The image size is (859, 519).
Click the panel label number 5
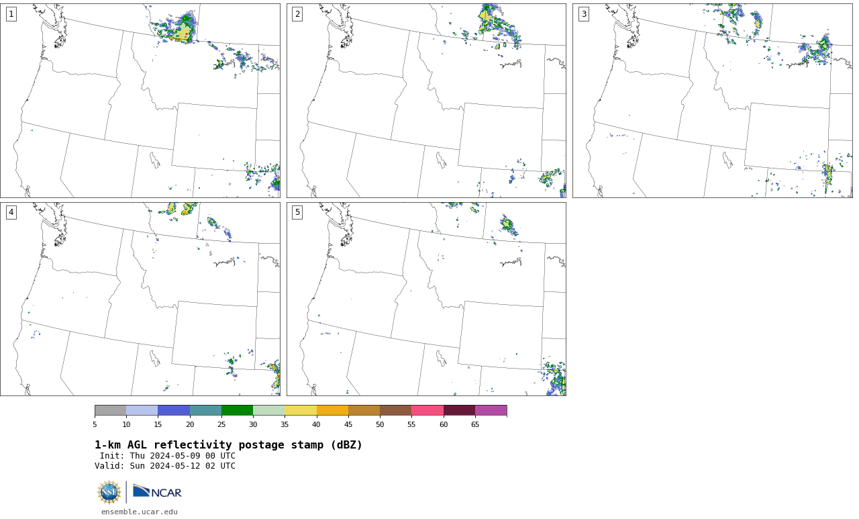[297, 212]
